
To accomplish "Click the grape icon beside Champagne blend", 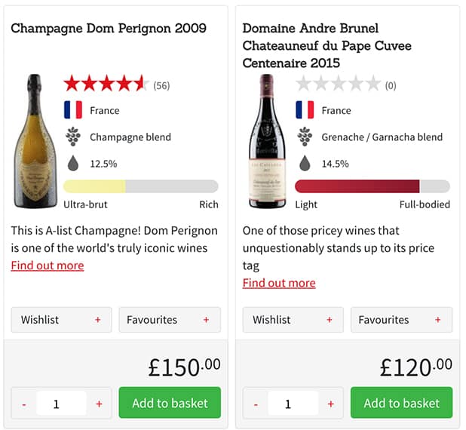I will (x=73, y=137).
